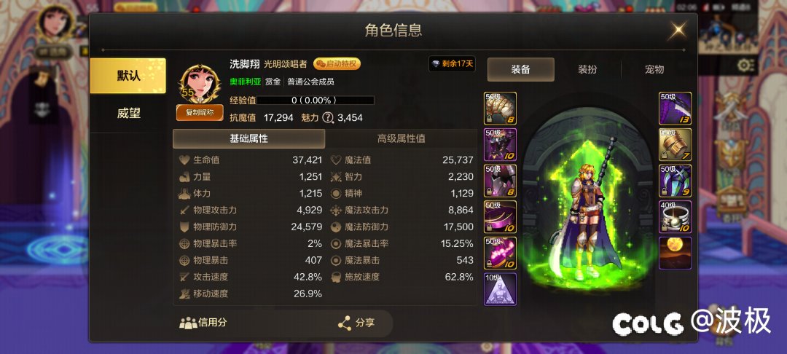
Task: Open the silver ring 40级 slot
Action: coord(675,216)
